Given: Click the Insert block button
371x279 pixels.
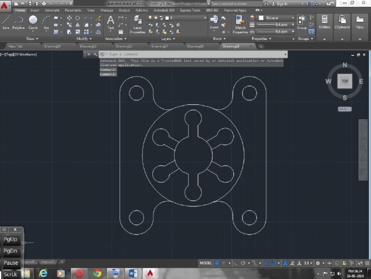Looking at the screenshot, I should tap(214, 22).
